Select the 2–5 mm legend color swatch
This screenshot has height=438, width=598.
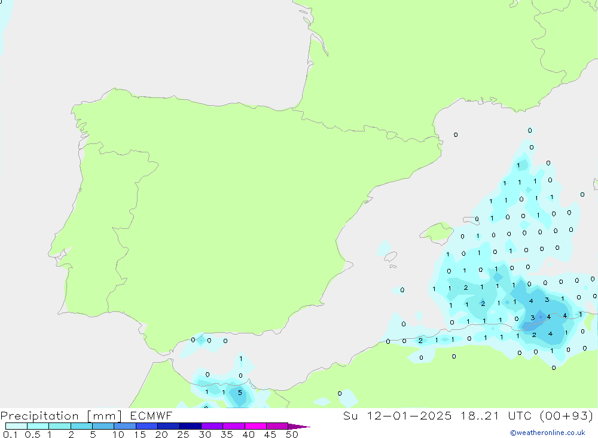[81, 426]
